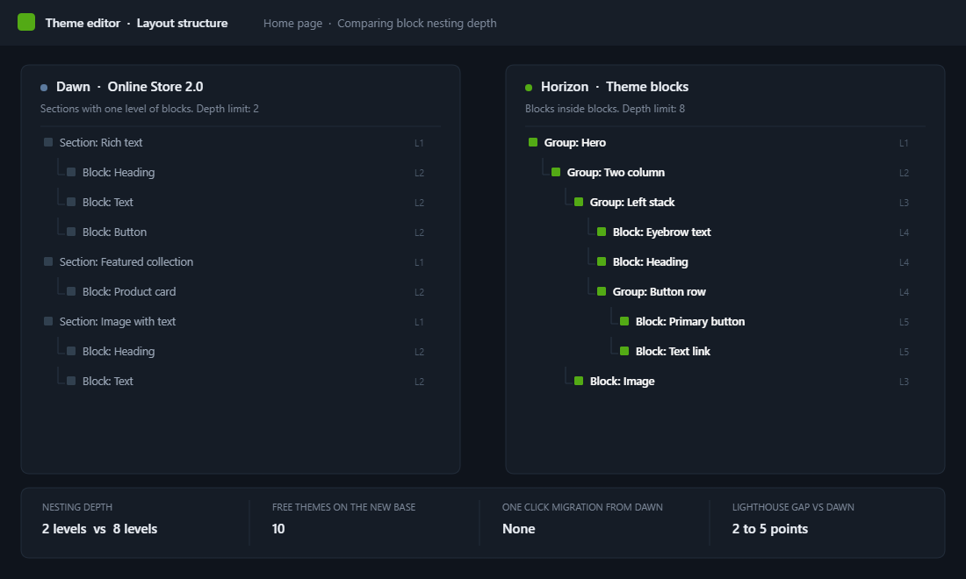This screenshot has height=579, width=966.
Task: Select the Section: Image with text row
Action: pos(241,322)
